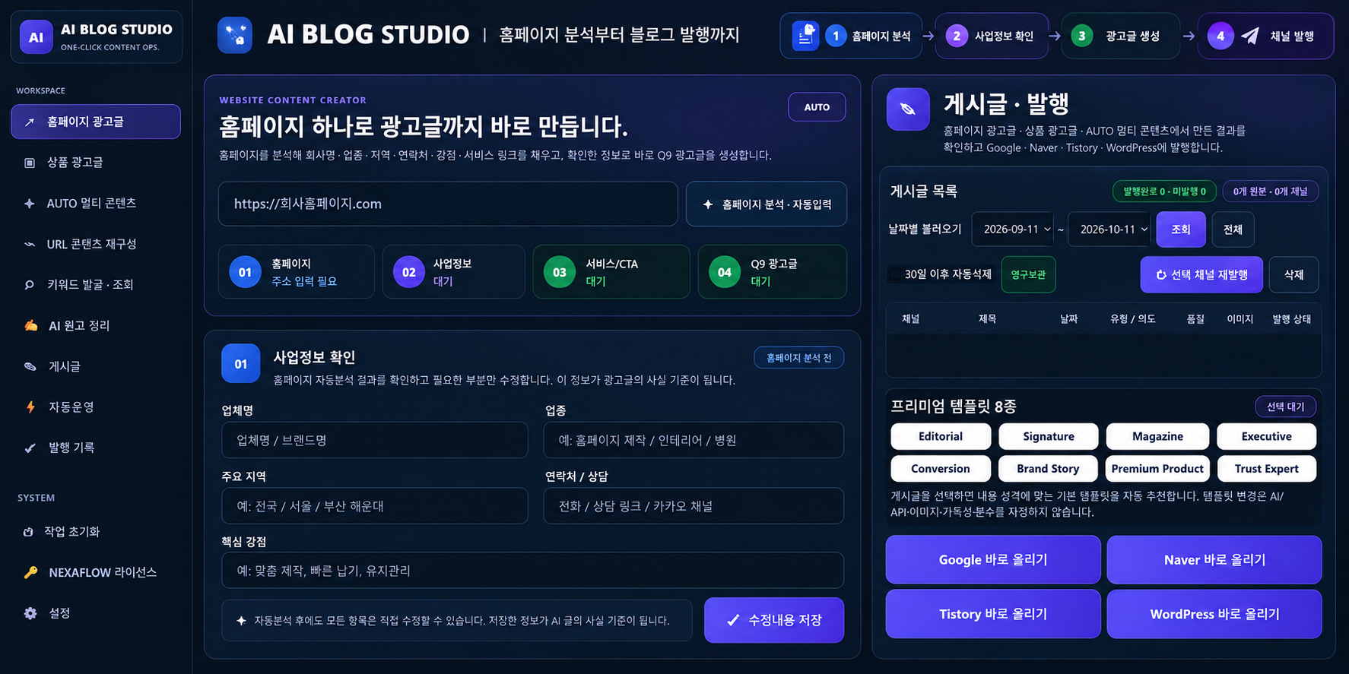Click the 작업 초기화 reset icon
1349x674 pixels.
pyautogui.click(x=28, y=532)
